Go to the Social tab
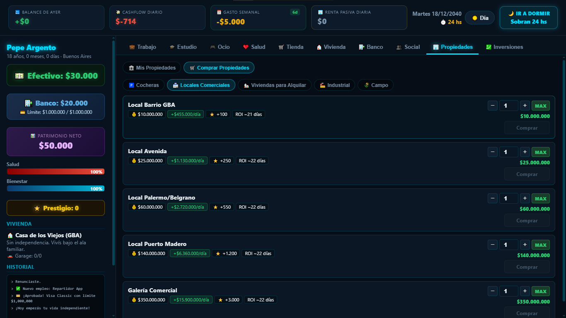The width and height of the screenshot is (566, 318). click(x=408, y=47)
